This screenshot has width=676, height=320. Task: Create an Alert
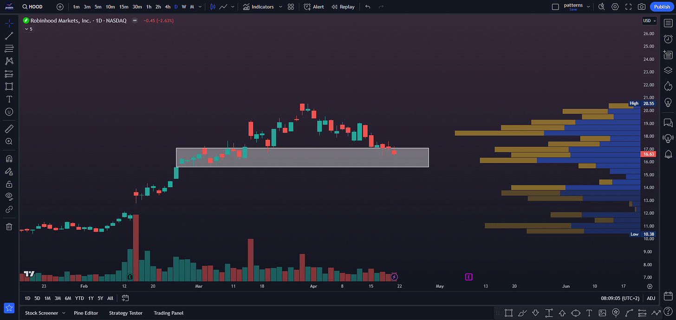[x=314, y=7]
